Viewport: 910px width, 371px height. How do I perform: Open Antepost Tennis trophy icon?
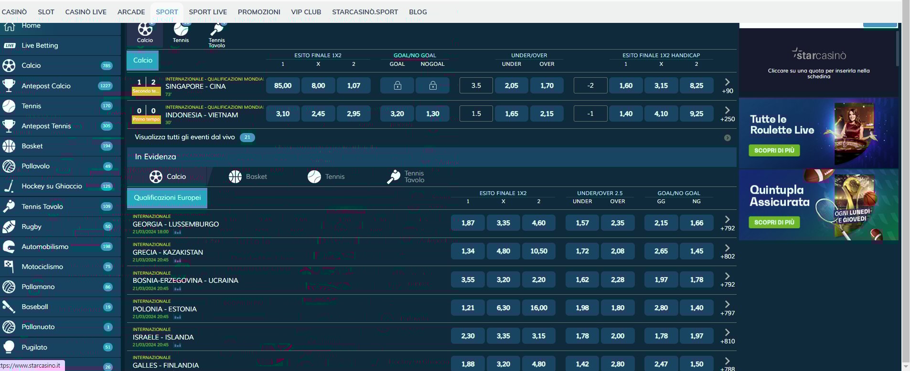point(9,126)
